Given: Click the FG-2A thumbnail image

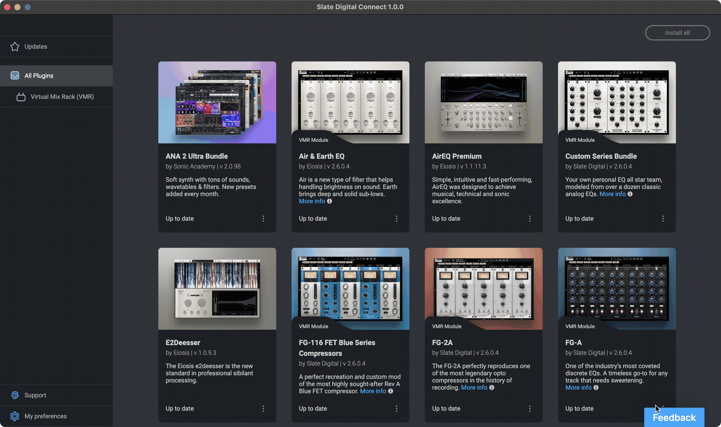Looking at the screenshot, I should tap(484, 289).
